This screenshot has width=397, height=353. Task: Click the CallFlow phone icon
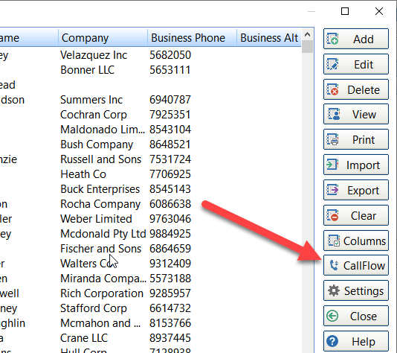pyautogui.click(x=334, y=265)
